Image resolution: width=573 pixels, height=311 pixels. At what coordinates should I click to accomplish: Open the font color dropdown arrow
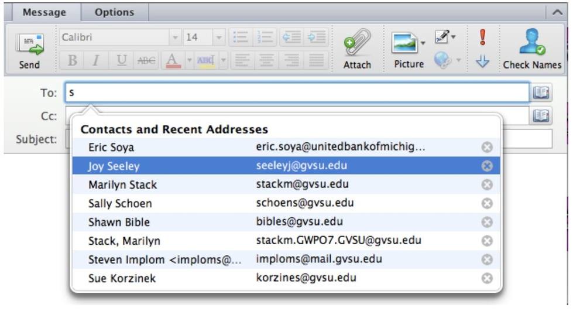[x=189, y=60]
